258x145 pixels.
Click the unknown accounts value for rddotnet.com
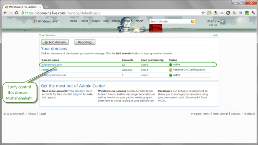tap(127, 70)
